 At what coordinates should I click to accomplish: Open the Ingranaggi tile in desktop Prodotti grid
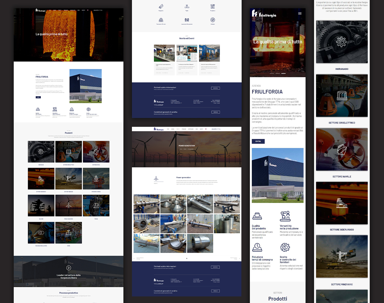tap(41, 152)
